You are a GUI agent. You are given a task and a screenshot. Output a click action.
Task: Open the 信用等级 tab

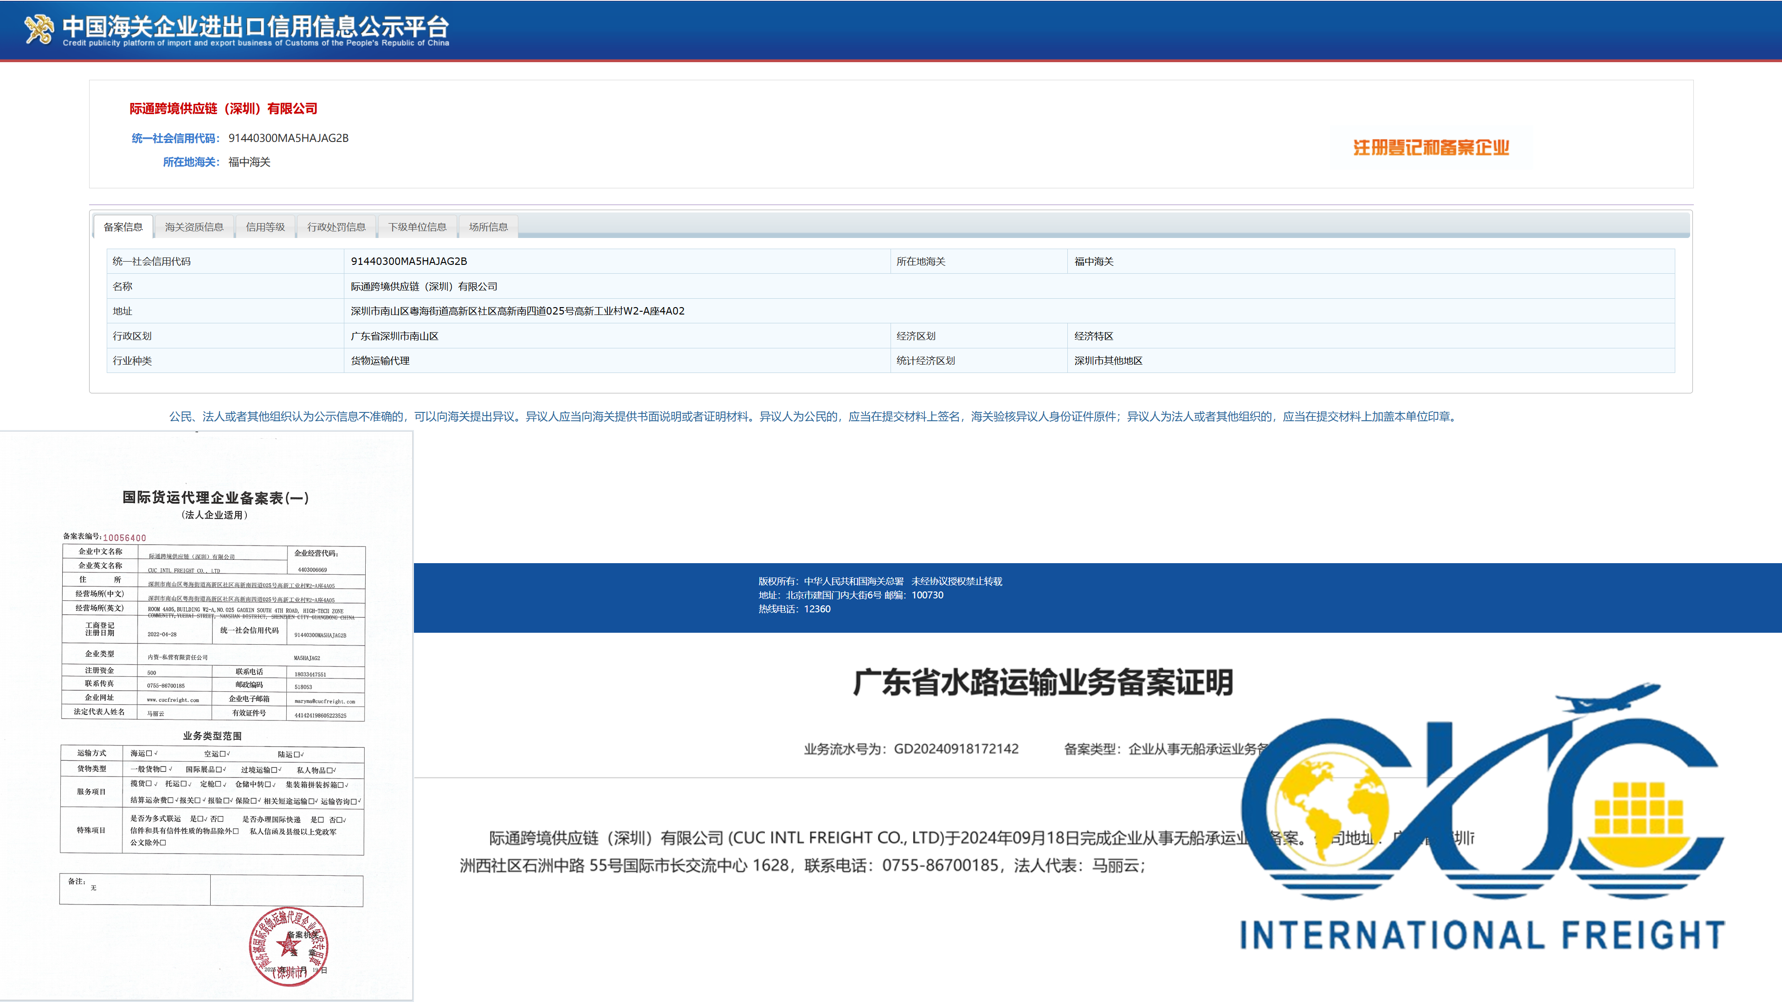tap(265, 226)
